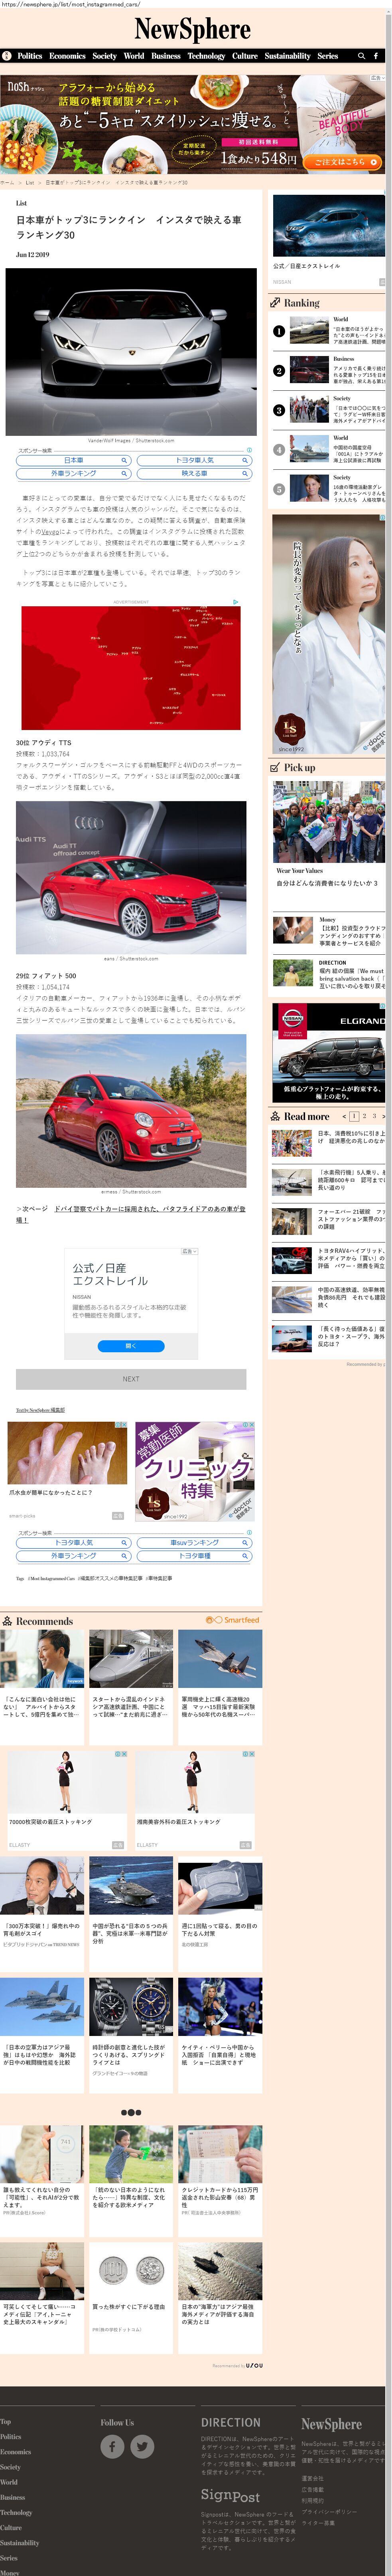Image resolution: width=392 pixels, height=2576 pixels.
Task: Click the NewSphere logo at page top
Action: pyautogui.click(x=193, y=29)
